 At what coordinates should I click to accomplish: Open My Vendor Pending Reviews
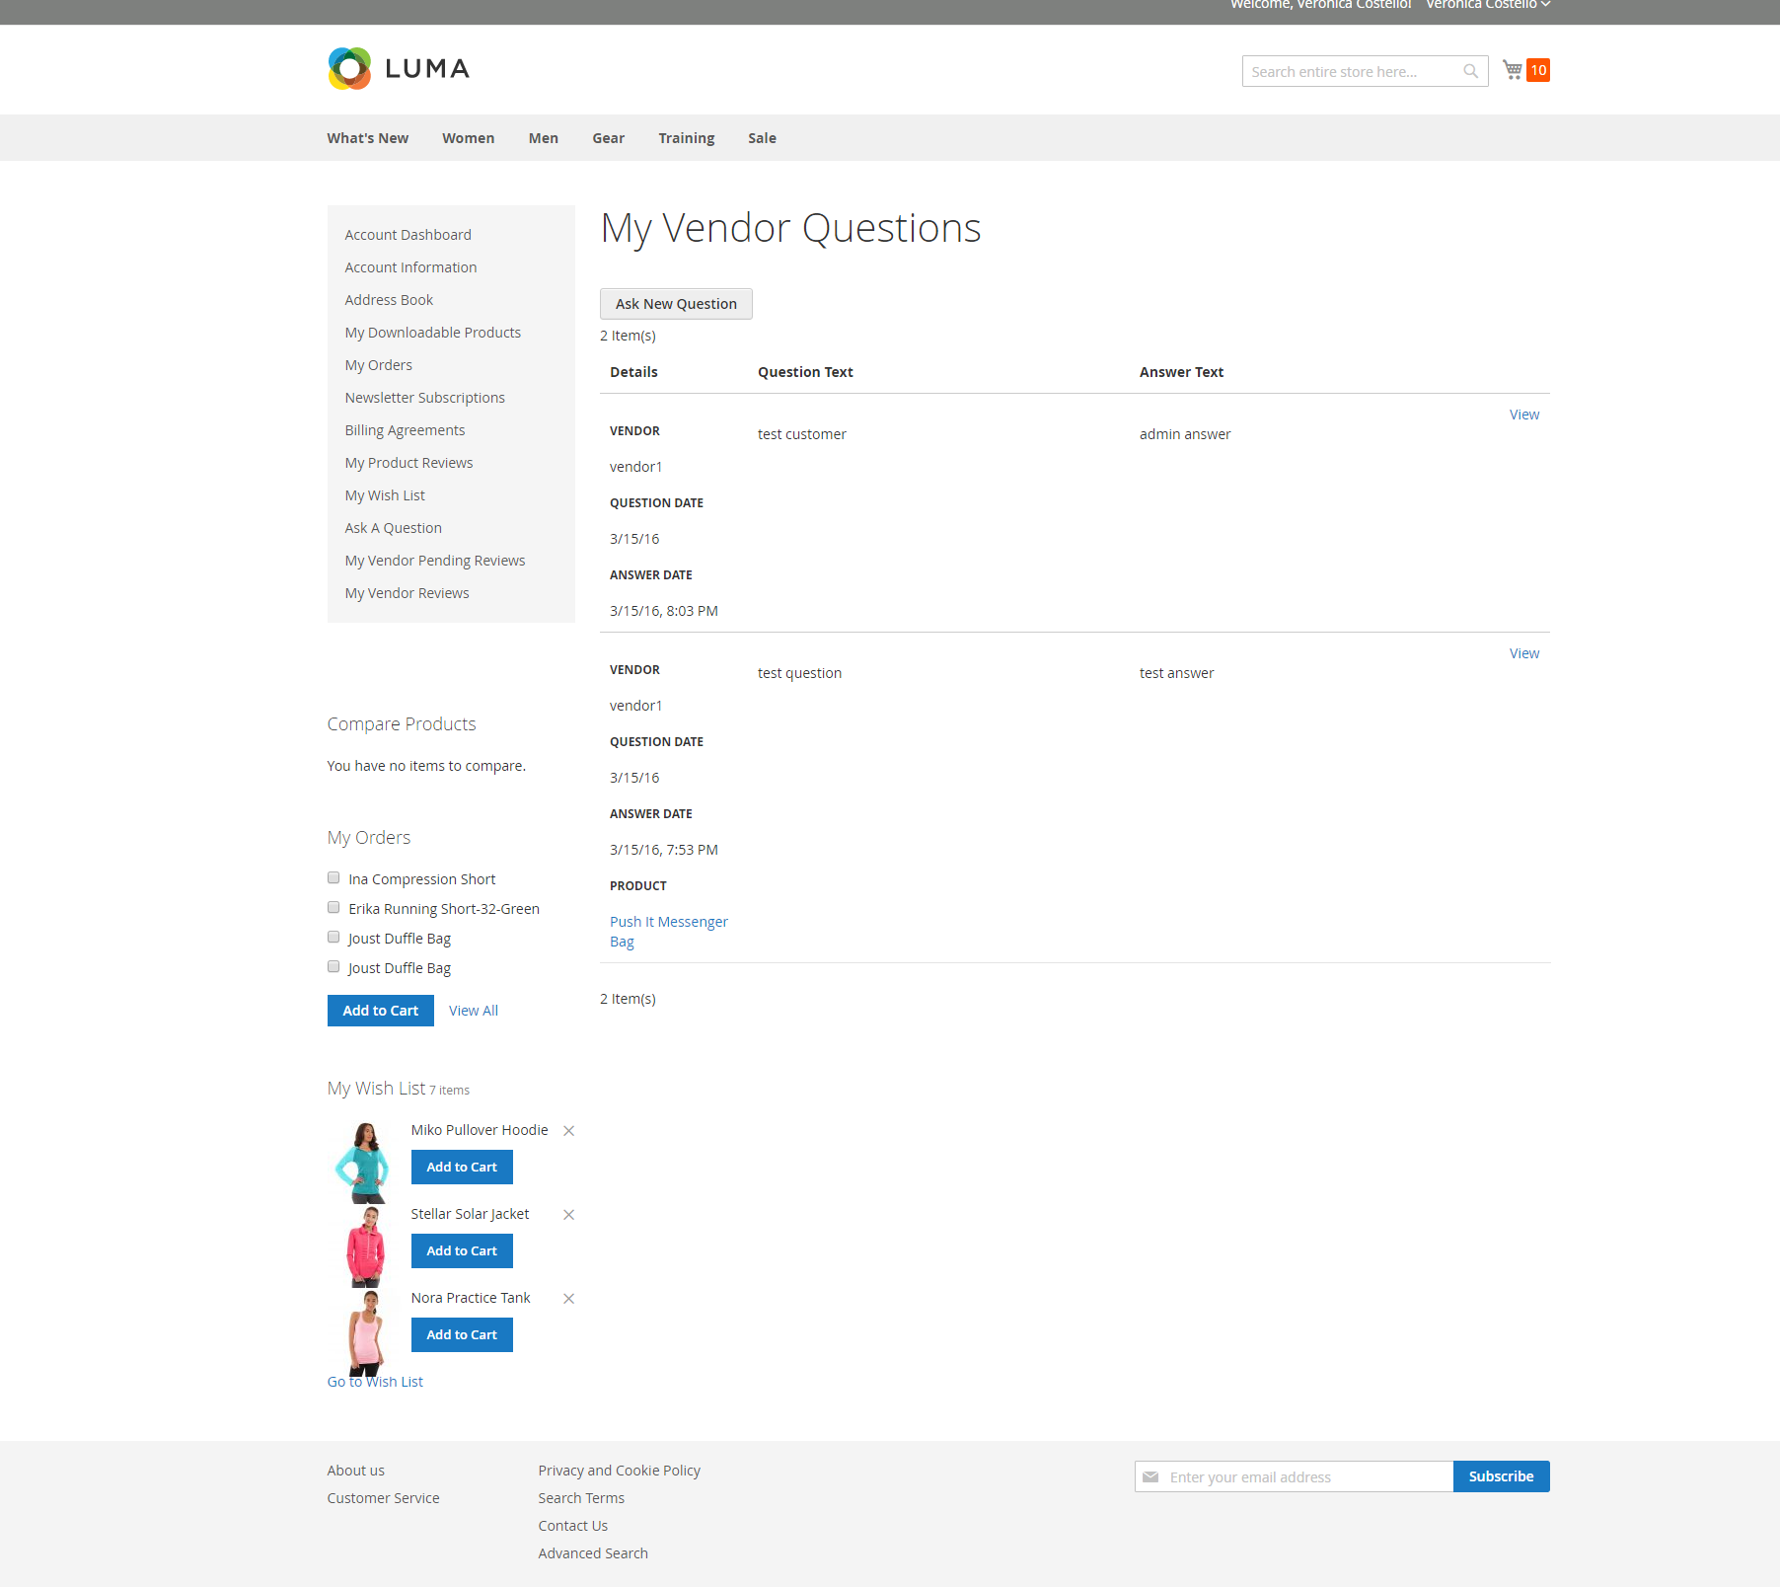point(435,561)
